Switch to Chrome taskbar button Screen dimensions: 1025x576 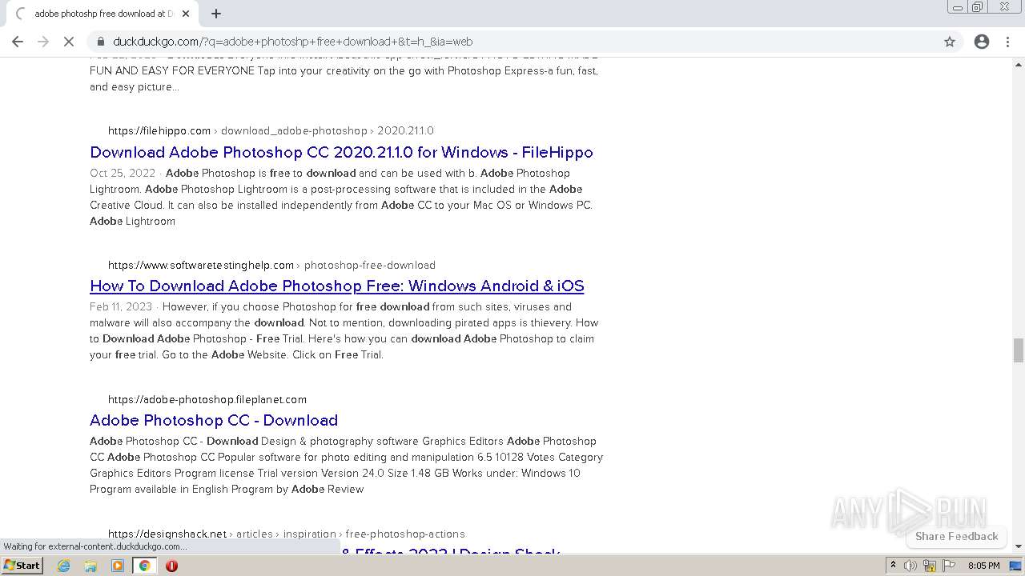pyautogui.click(x=144, y=566)
